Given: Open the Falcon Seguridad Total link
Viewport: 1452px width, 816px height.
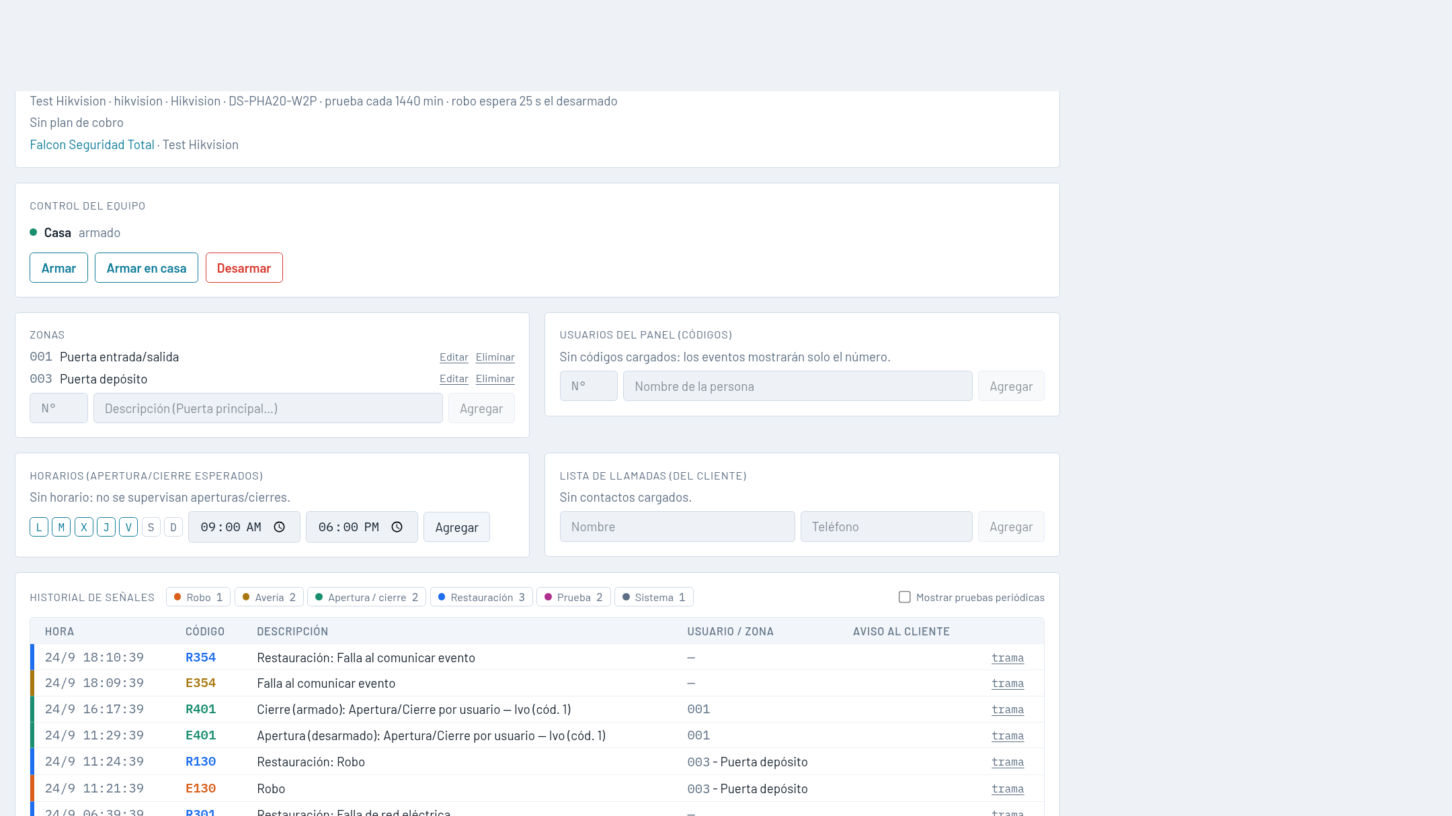Looking at the screenshot, I should point(92,145).
